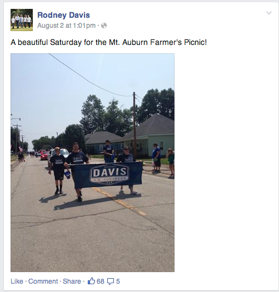
Task: Click the globe public privacy icon
Action: point(104,26)
